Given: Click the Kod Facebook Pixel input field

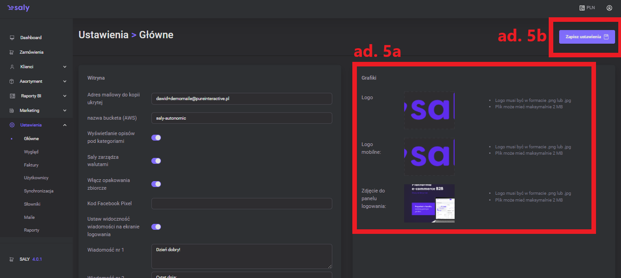Looking at the screenshot, I should tap(241, 203).
